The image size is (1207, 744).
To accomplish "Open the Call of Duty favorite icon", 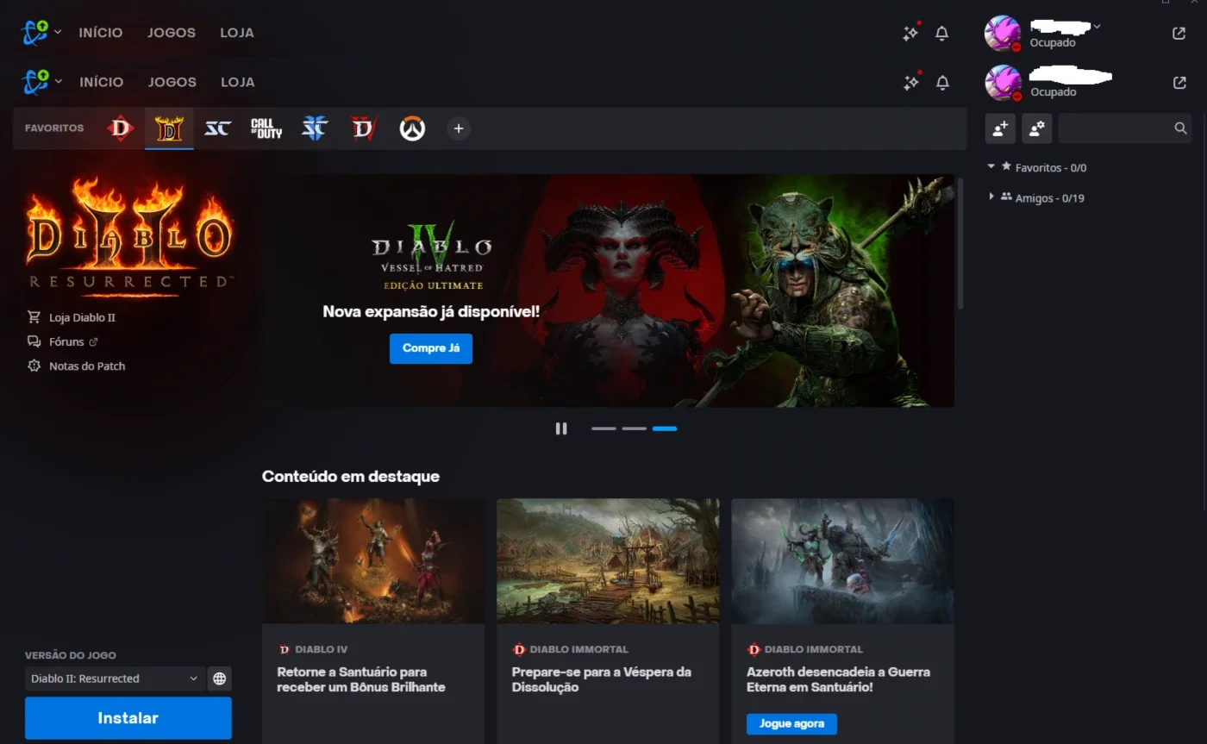I will (x=266, y=128).
